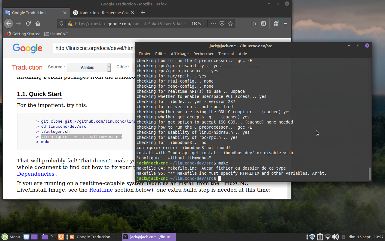
Task: Open a new Firefox tab
Action: coord(143,13)
